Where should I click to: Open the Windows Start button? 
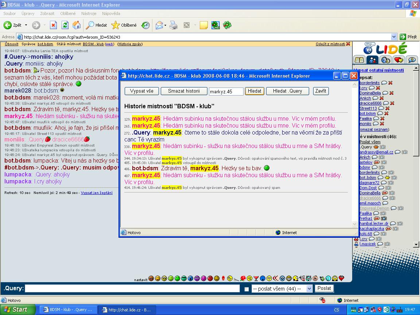(x=17, y=310)
